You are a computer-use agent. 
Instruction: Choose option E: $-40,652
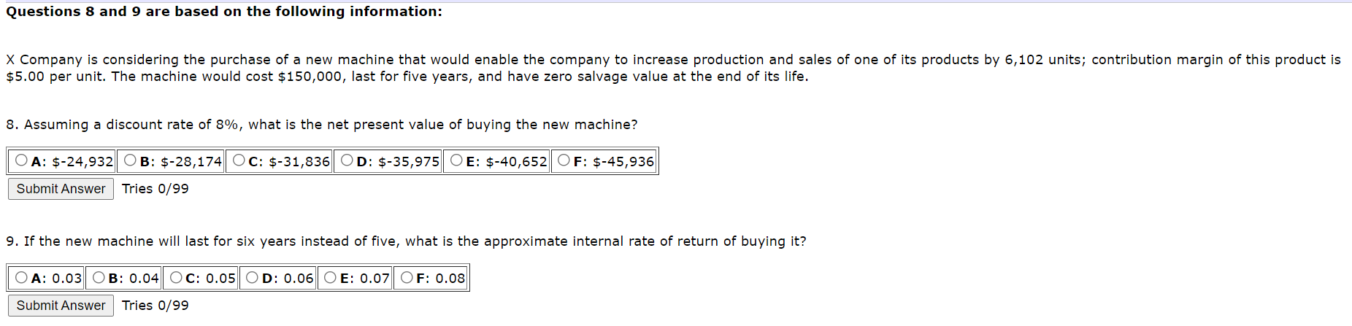456,160
